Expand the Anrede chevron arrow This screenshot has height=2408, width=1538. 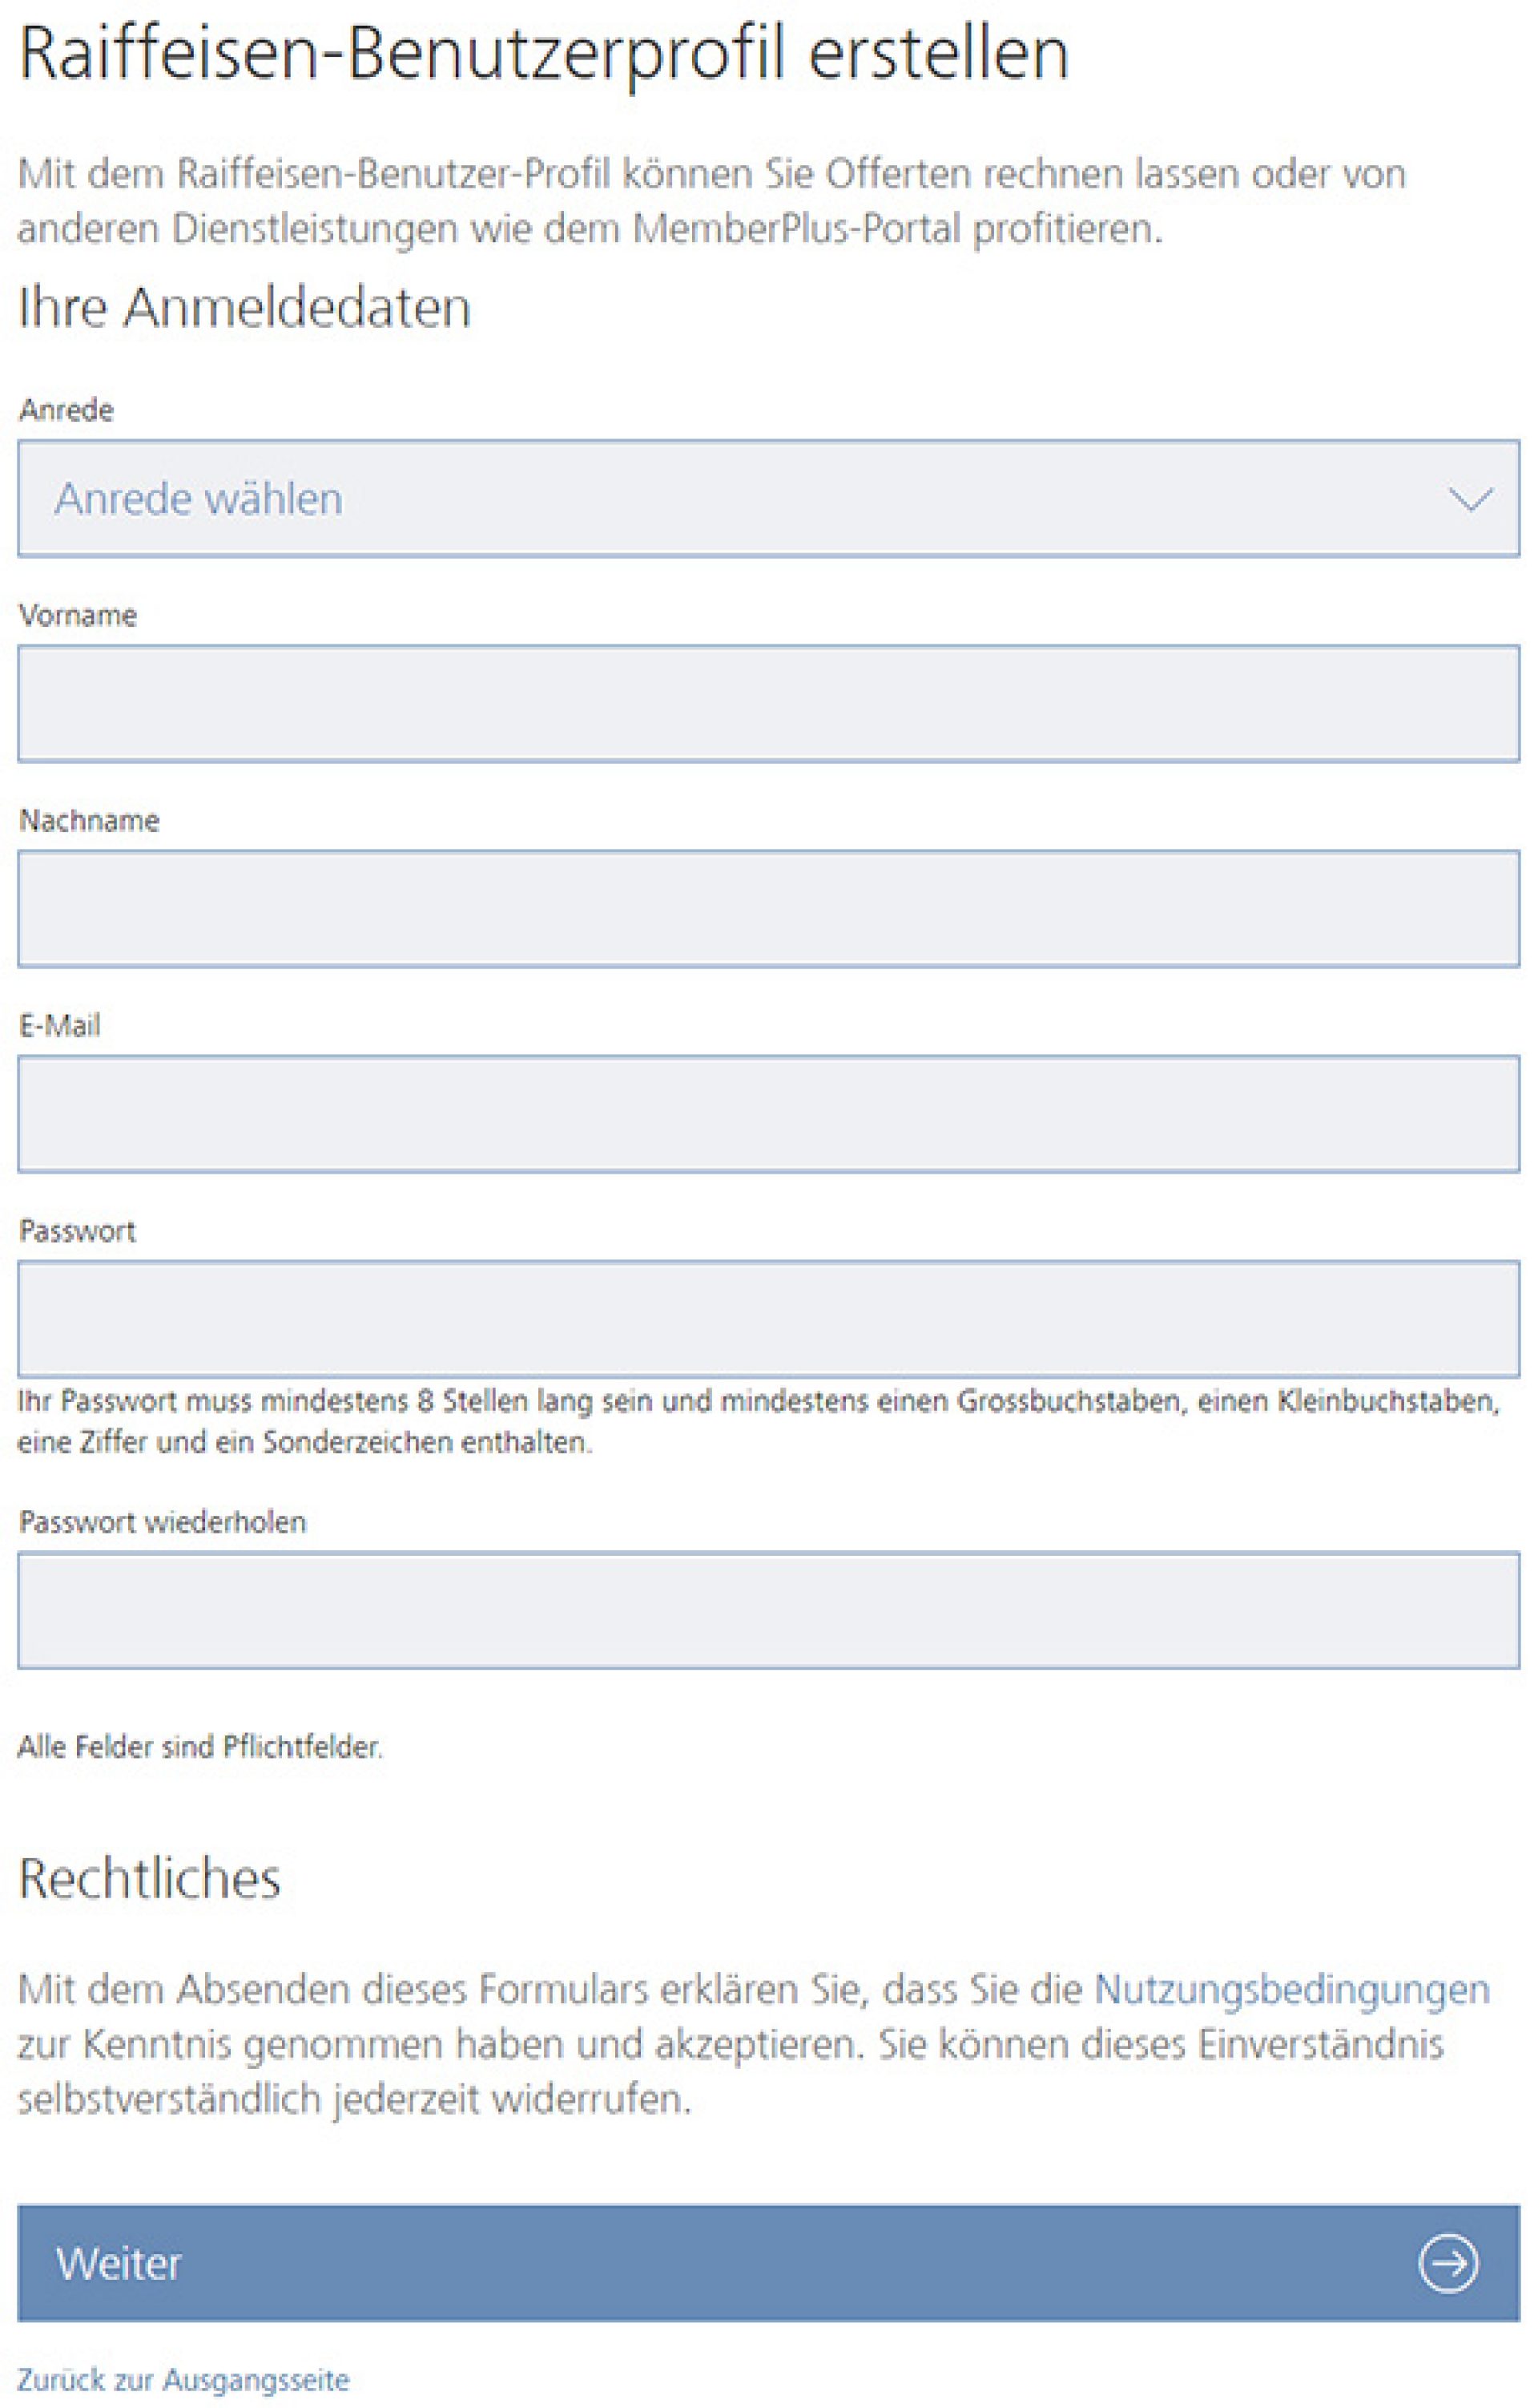[x=1470, y=498]
